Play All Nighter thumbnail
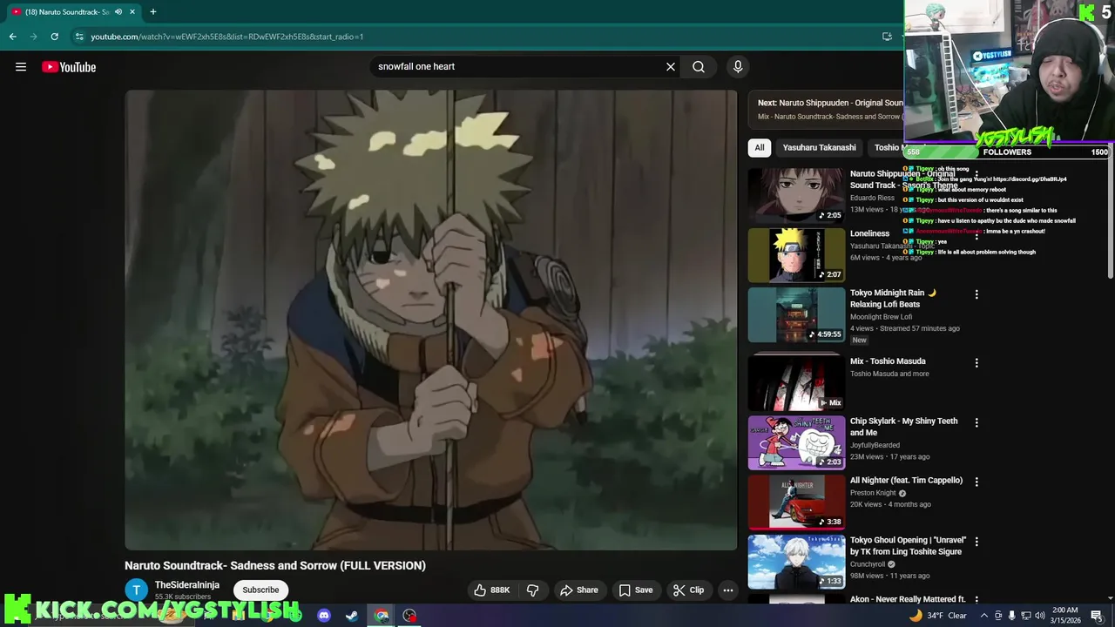Image resolution: width=1115 pixels, height=627 pixels. click(x=796, y=502)
